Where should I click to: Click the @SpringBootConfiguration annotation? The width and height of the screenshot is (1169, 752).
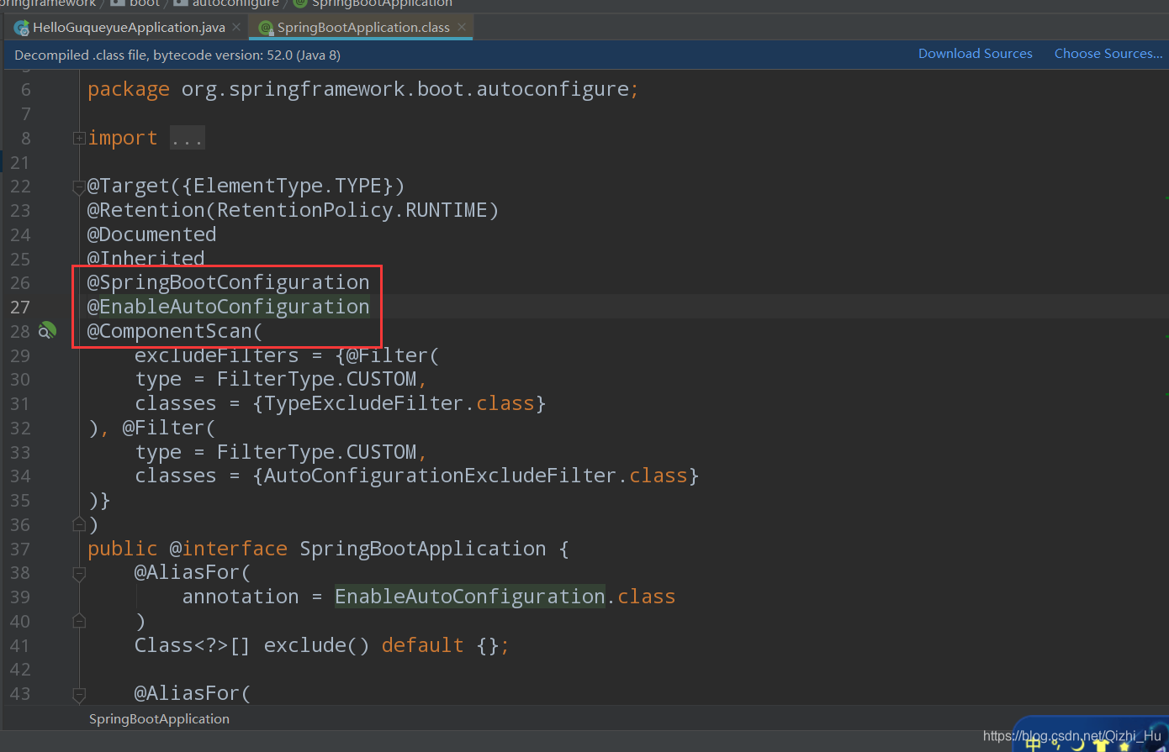coord(229,282)
